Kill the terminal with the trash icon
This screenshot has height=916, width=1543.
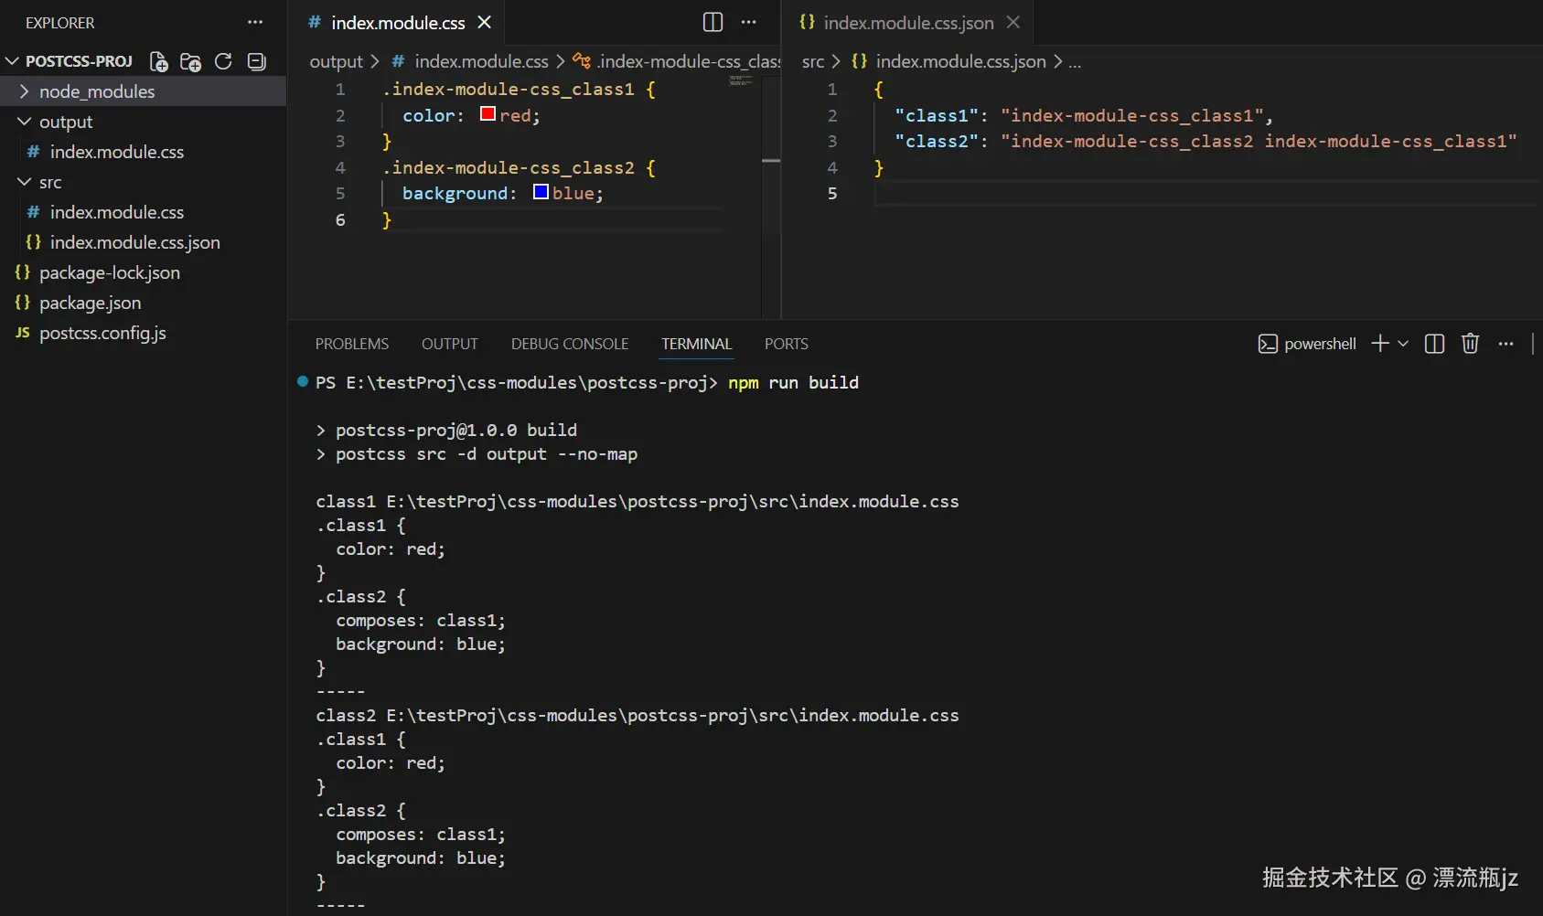click(x=1470, y=344)
